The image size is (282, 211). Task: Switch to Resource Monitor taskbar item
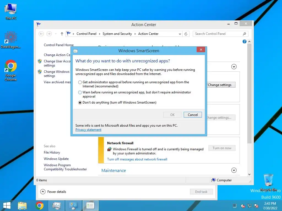coord(56,206)
